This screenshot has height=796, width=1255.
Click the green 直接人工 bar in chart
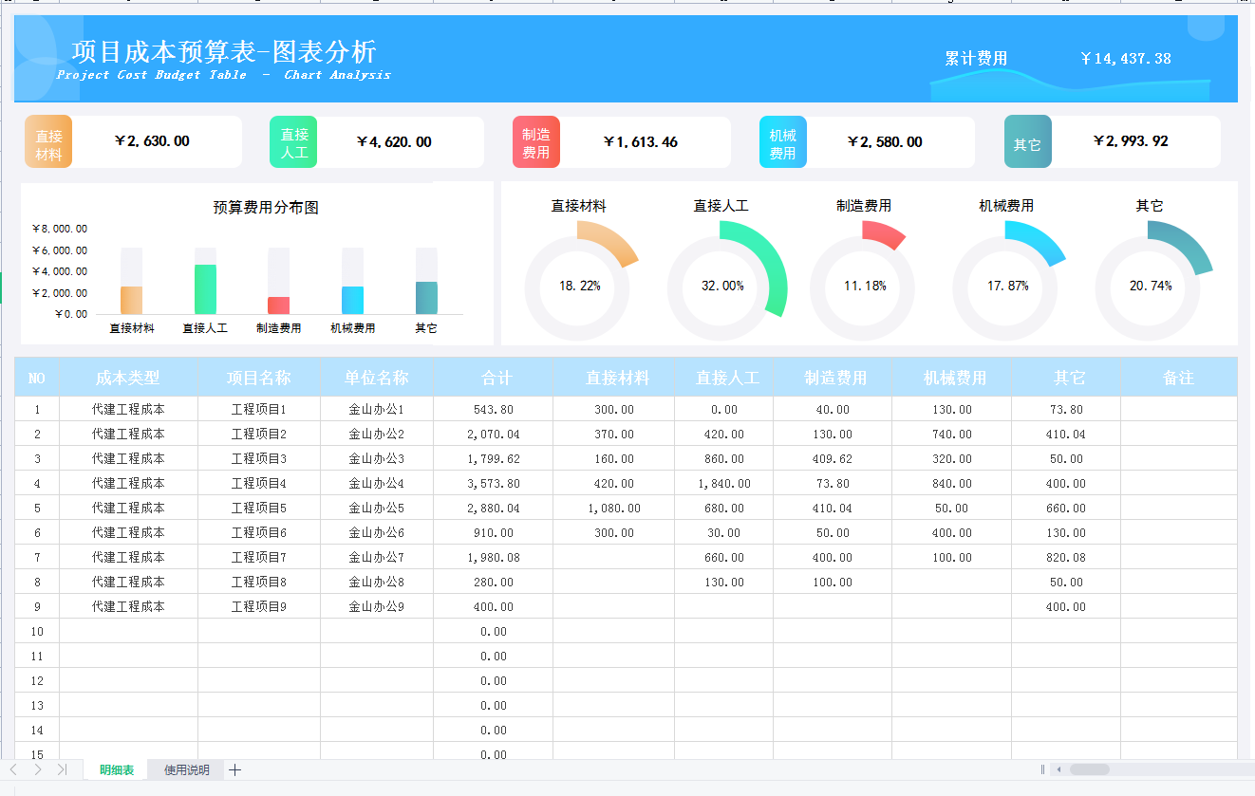click(x=205, y=289)
